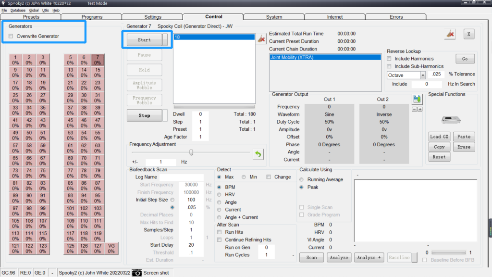Enable the Overwrite Generator checkbox

point(11,37)
